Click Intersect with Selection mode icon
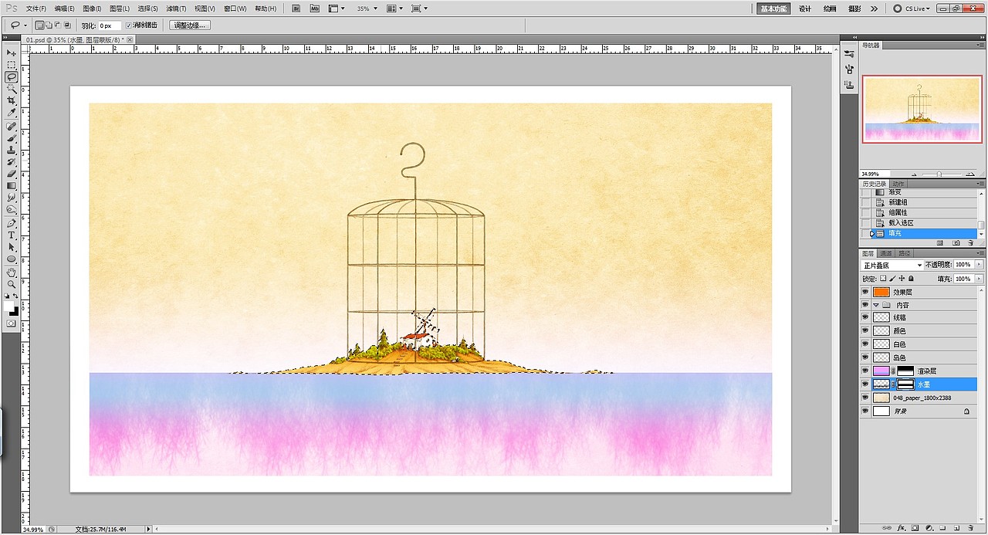Screen dimensions: 988x535 pyautogui.click(x=68, y=25)
